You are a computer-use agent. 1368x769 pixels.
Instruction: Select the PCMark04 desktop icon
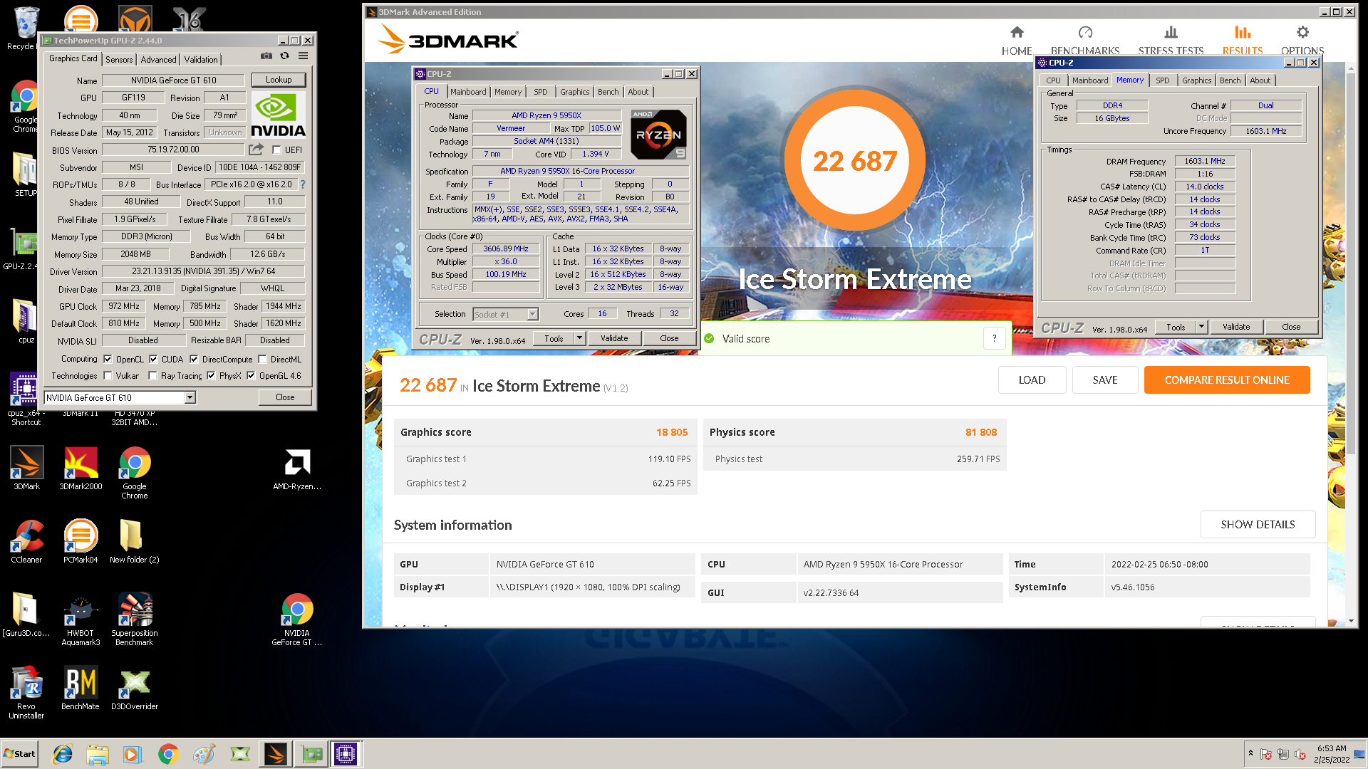[x=81, y=542]
